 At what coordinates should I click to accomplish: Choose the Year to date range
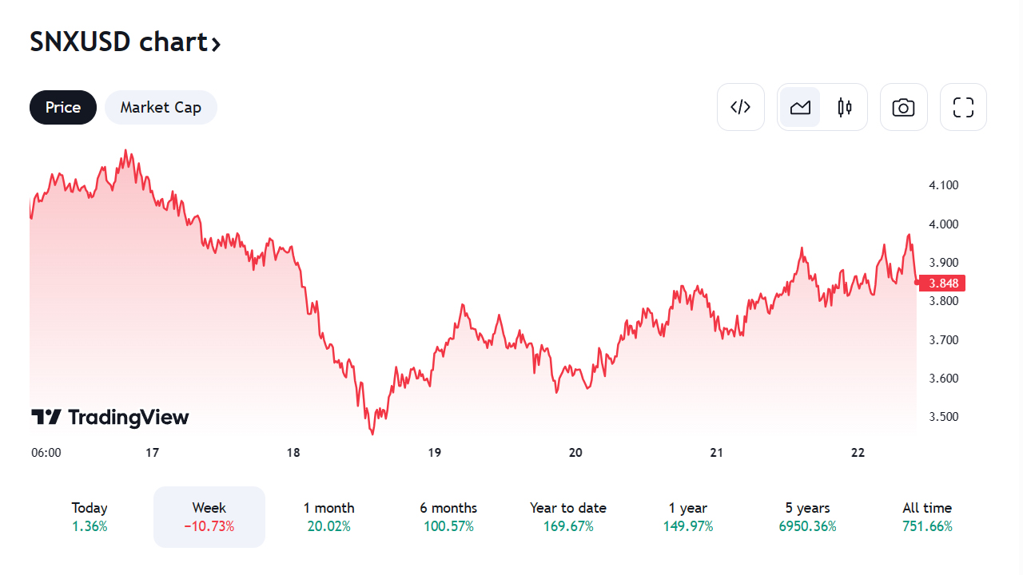pos(568,517)
